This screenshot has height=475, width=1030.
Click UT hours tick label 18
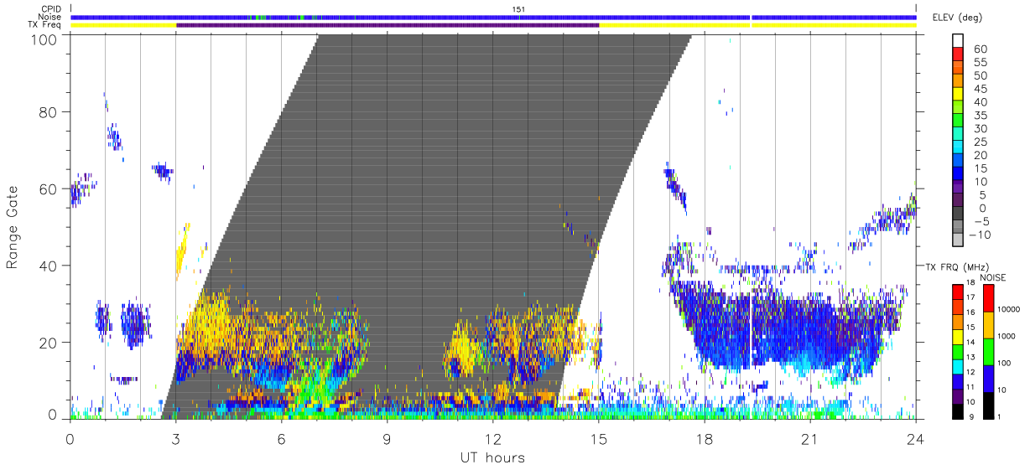(705, 439)
